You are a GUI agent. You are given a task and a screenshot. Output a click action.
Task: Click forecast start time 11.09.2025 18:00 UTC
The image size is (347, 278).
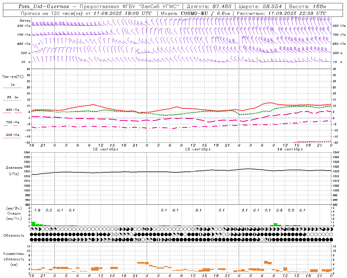[123, 13]
